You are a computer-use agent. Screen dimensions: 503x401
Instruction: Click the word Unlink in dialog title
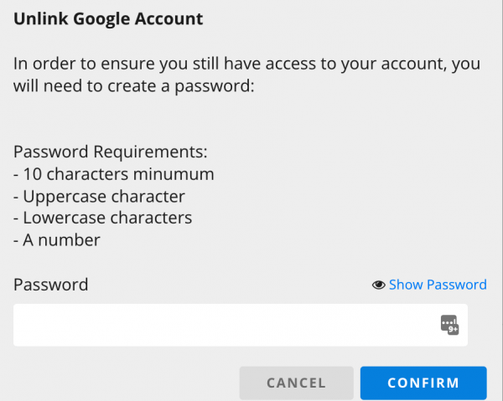[37, 17]
